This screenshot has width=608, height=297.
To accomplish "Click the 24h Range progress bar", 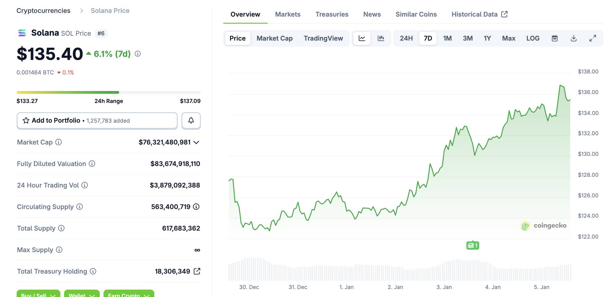I will pos(108,92).
